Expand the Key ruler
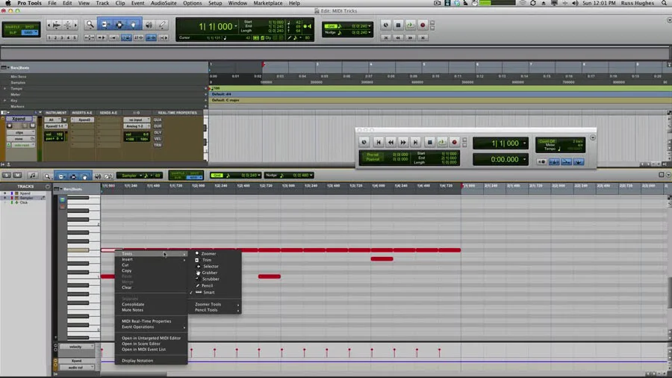Screen dimensions: 672x378 coord(5,100)
